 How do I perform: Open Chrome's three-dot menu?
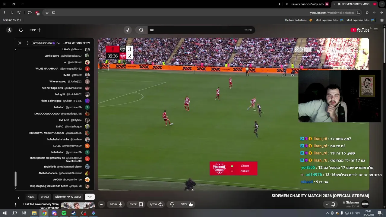4,13
